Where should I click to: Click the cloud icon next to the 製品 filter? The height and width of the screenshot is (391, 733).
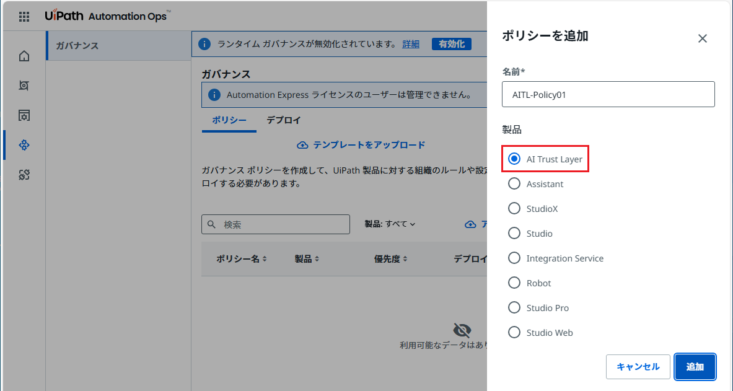pos(470,224)
